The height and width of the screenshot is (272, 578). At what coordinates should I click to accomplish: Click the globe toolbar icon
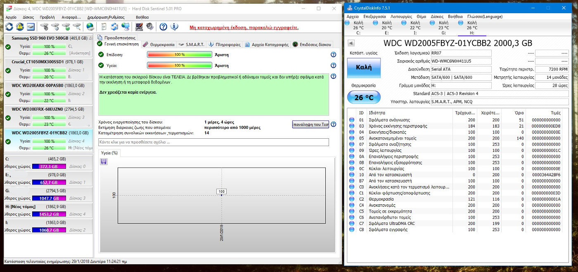pos(90,27)
